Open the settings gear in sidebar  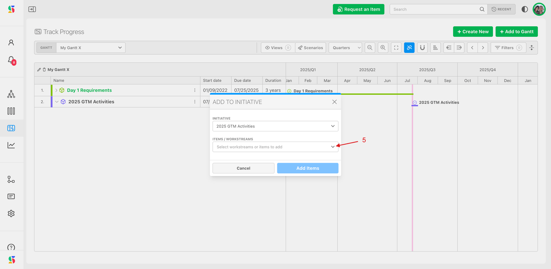(x=11, y=213)
